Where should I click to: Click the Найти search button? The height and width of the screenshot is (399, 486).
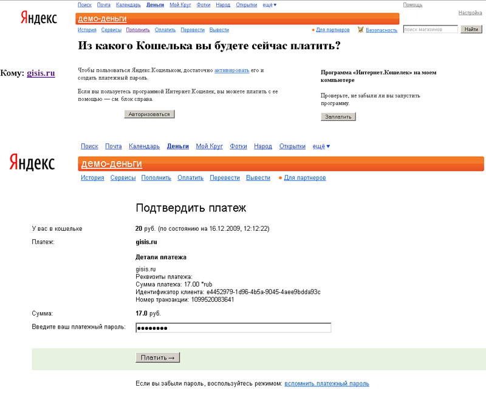point(471,29)
